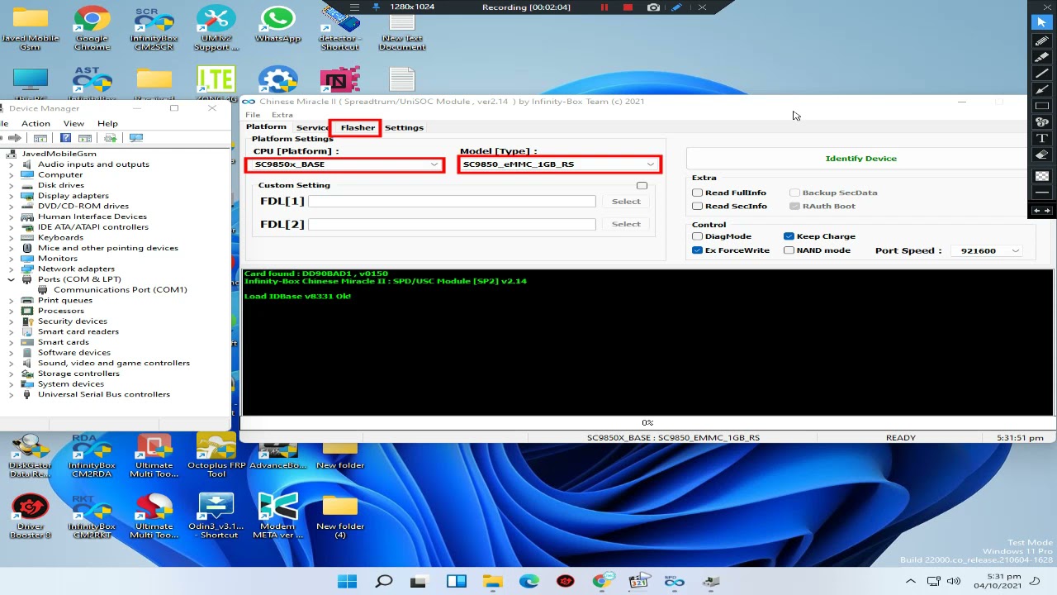Select the eraser annotation tool
Viewport: 1057px width, 595px height.
(1041, 155)
